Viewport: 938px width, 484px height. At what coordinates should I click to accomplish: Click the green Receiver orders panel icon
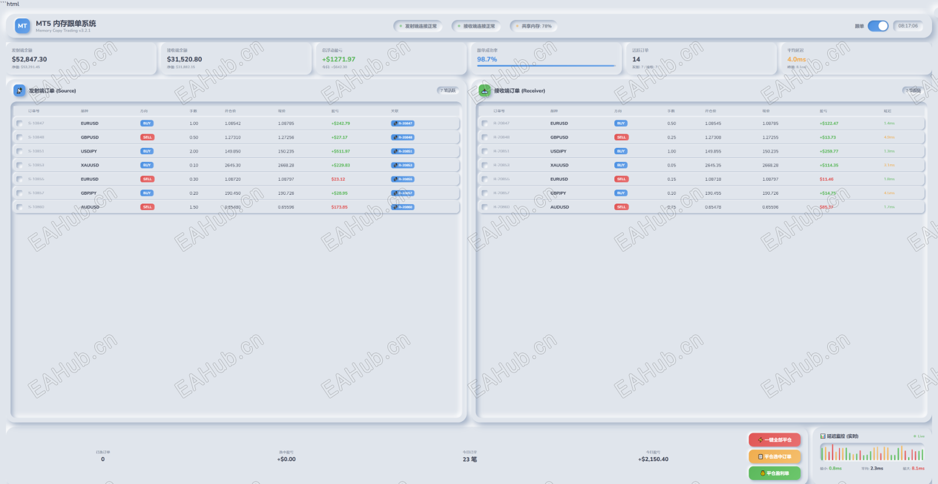(x=485, y=90)
